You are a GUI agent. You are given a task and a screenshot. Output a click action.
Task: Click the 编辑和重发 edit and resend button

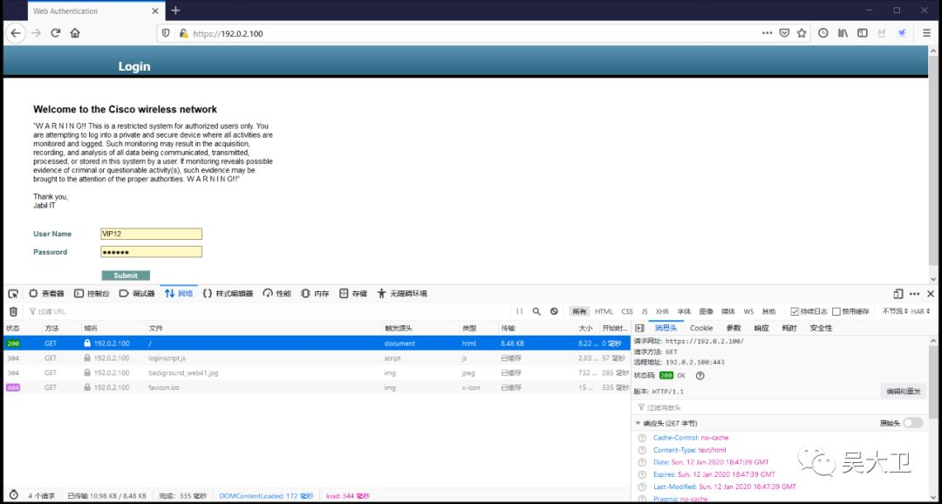(x=903, y=391)
